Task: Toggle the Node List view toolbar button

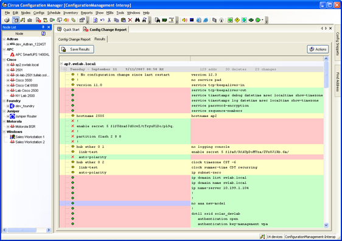Action: click(16, 20)
